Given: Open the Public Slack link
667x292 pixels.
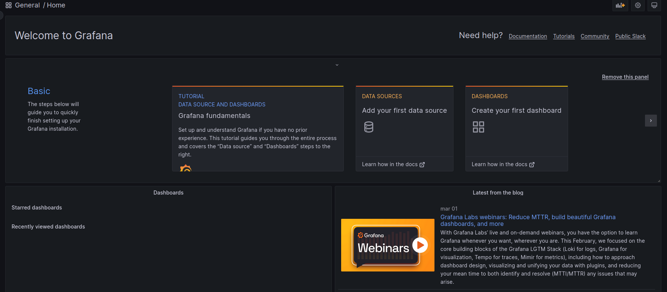Looking at the screenshot, I should [630, 36].
